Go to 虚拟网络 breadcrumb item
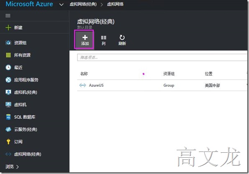 click(115, 4)
